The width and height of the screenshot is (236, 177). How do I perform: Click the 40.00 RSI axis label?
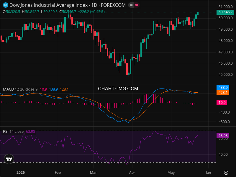223,154
